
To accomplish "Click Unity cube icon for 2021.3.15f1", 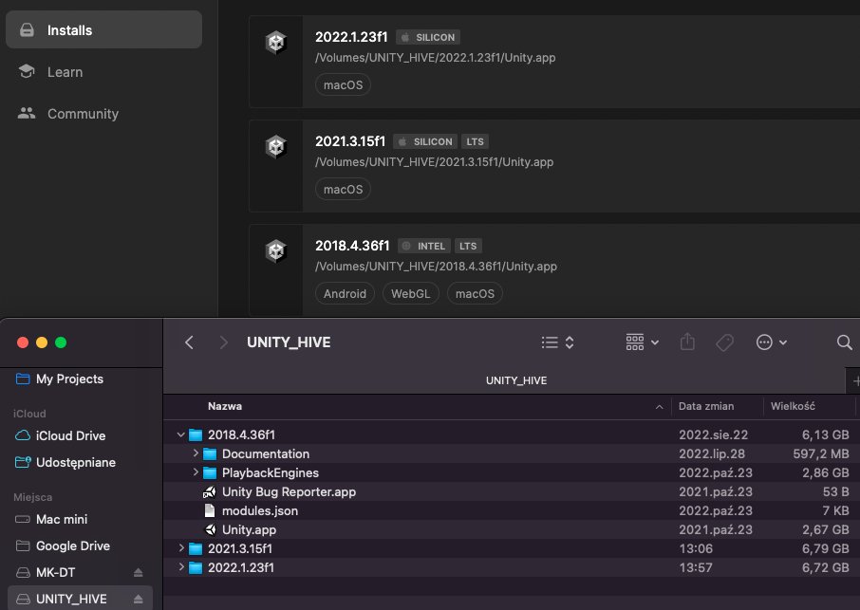I will click(276, 147).
